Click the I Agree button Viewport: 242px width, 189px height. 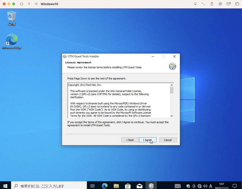(148, 140)
